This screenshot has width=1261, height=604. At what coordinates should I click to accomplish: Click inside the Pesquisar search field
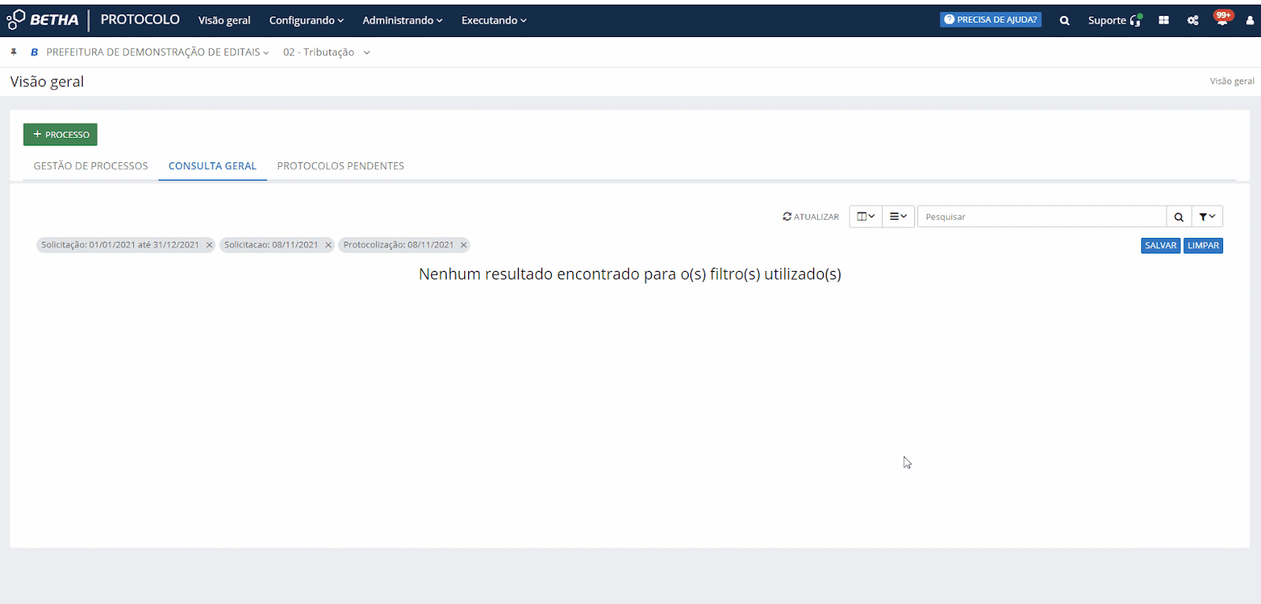1040,217
